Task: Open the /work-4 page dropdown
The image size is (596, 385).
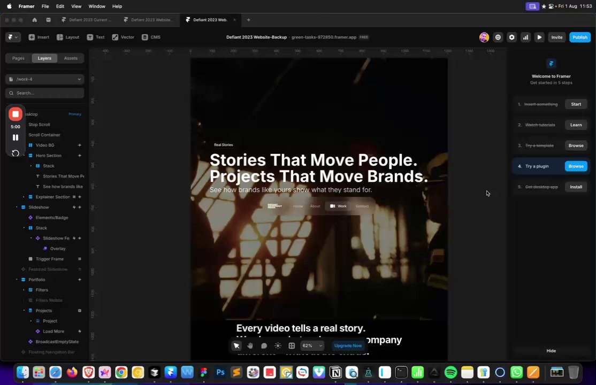Action: tap(45, 79)
